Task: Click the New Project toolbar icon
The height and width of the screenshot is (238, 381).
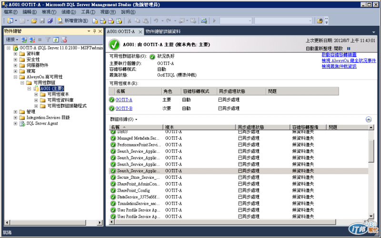Action: pyautogui.click(x=10, y=21)
